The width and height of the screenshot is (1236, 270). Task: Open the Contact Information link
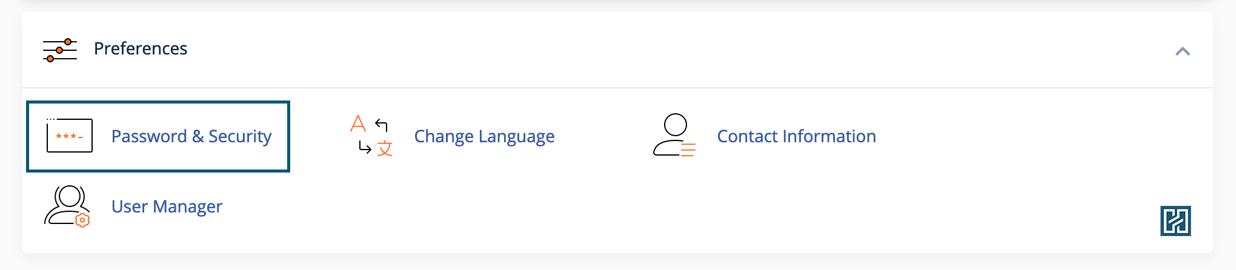[x=796, y=136]
